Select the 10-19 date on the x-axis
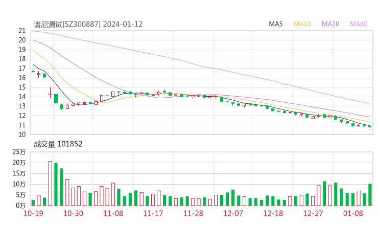 [33, 213]
